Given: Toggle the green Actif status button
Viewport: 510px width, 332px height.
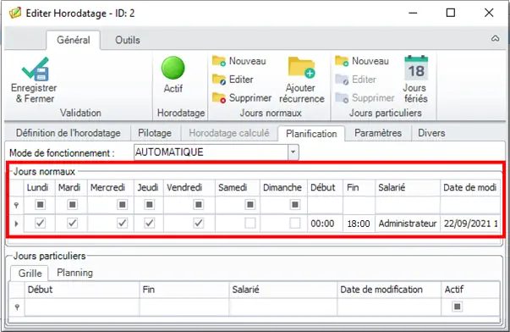Looking at the screenshot, I should [173, 68].
